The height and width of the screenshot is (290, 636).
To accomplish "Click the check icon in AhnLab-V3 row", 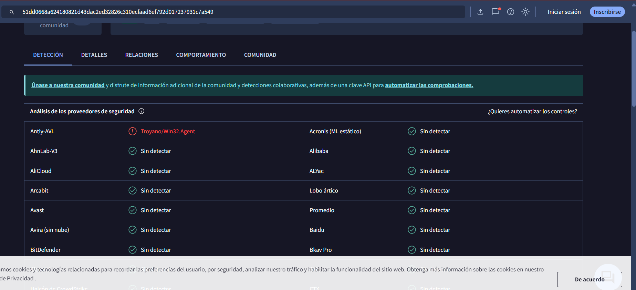I will pyautogui.click(x=133, y=151).
